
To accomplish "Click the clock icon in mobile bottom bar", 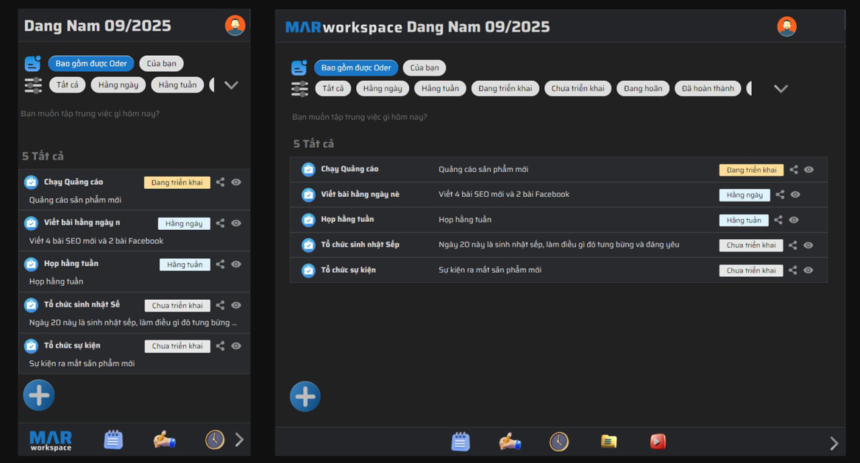I will 214,439.
